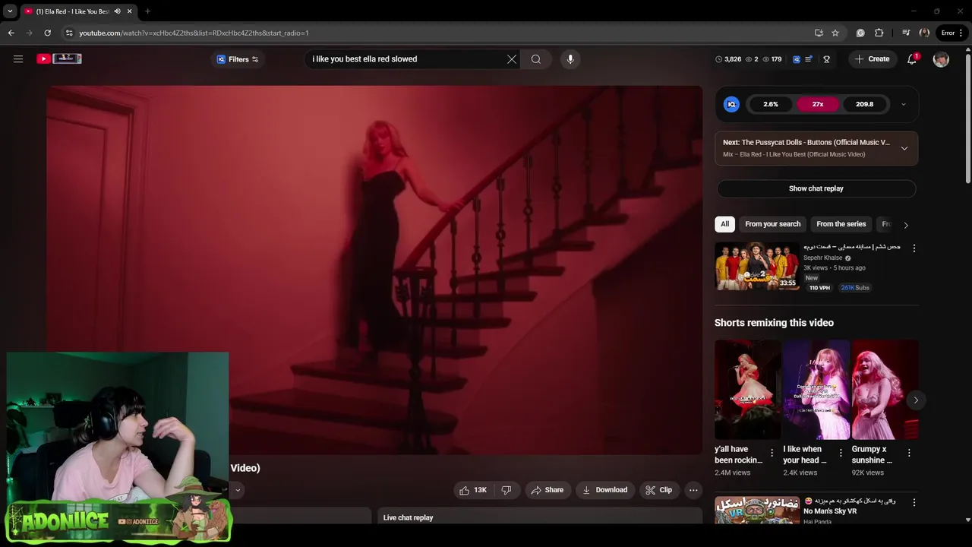Bookmark this page with the star

[x=835, y=33]
